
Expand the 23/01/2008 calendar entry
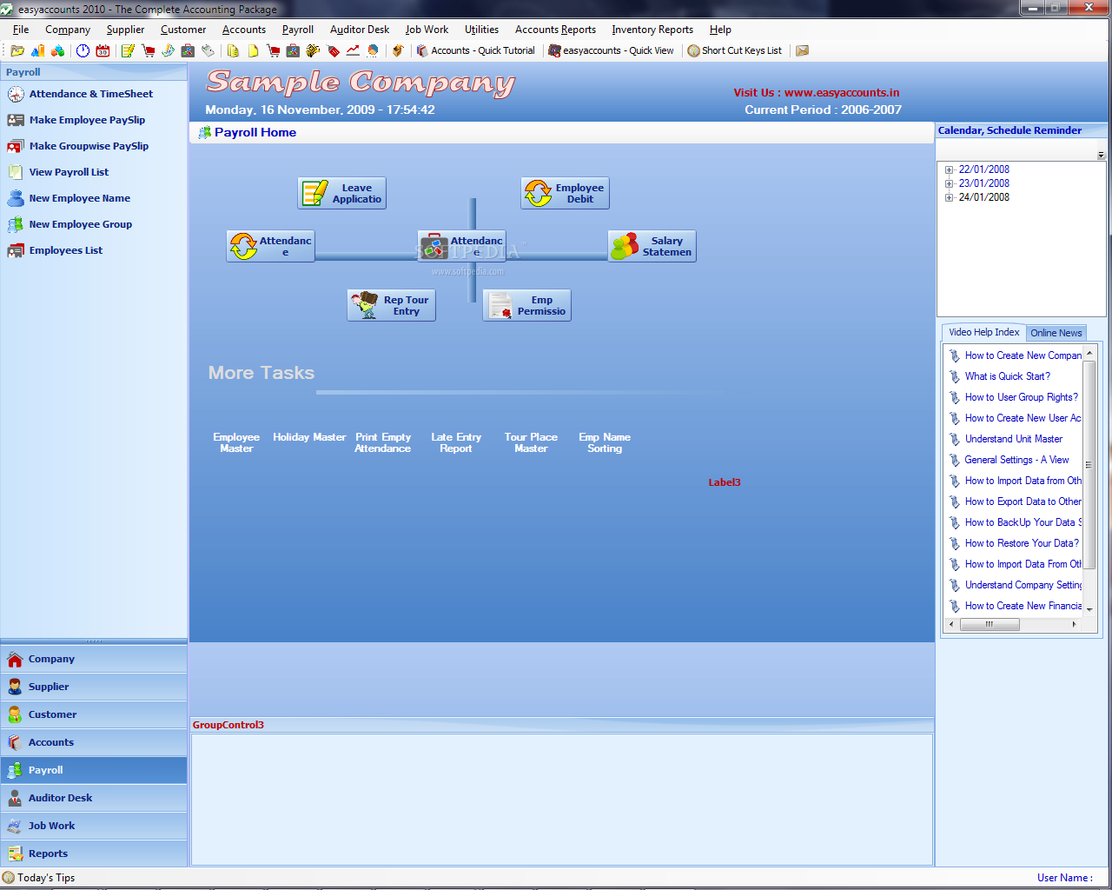click(950, 184)
